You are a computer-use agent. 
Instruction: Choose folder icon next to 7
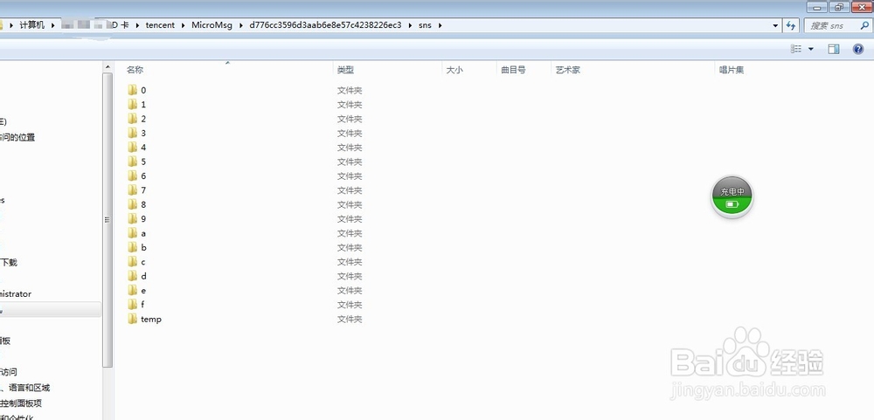tap(132, 190)
